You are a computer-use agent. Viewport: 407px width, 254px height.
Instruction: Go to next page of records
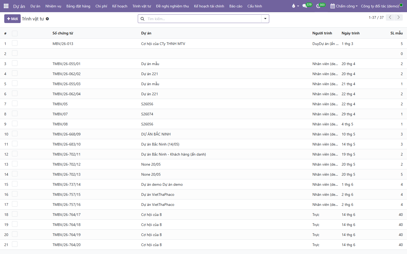[399, 17]
